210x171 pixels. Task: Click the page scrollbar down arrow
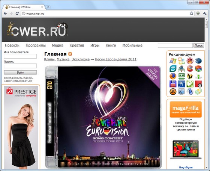tap(206, 168)
